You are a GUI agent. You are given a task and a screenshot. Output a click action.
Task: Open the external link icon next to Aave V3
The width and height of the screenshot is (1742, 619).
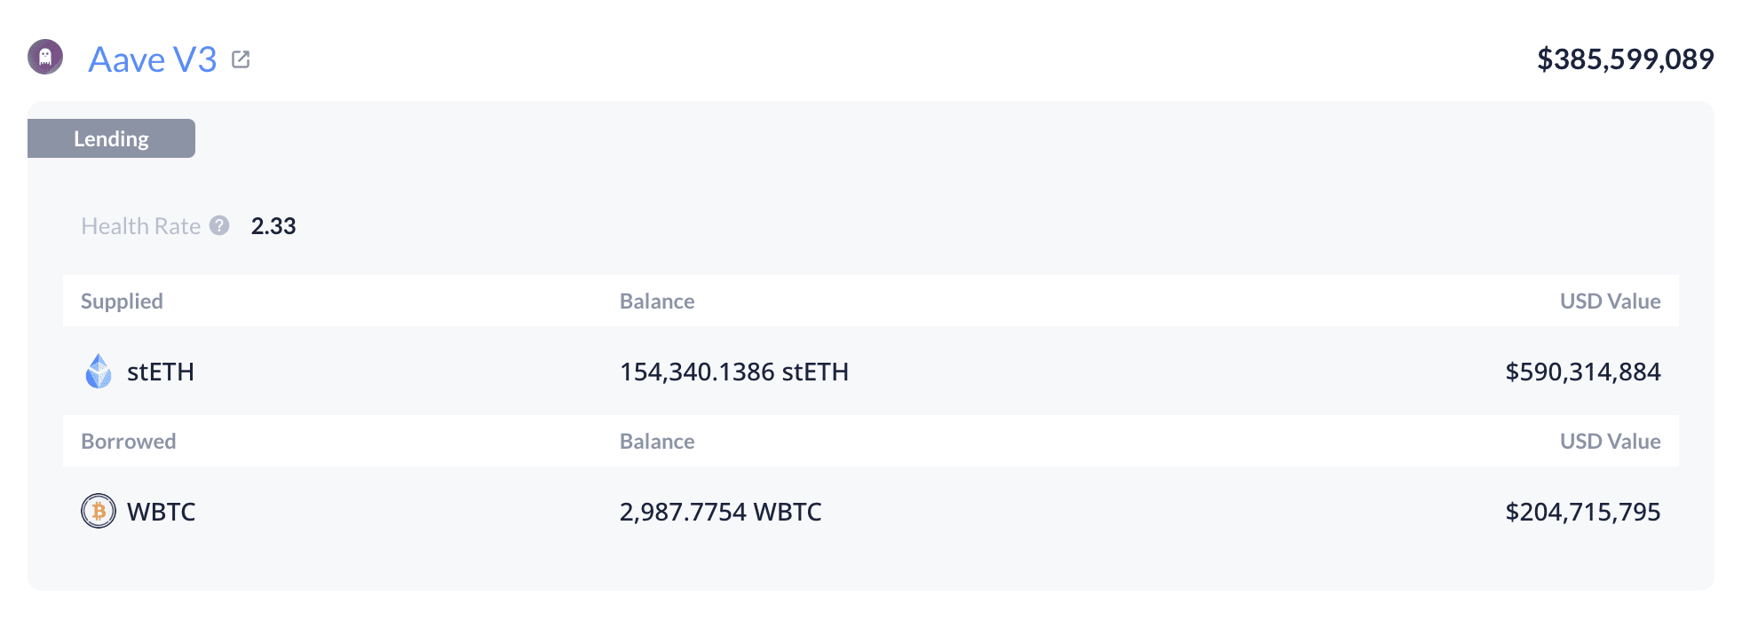pos(241,59)
